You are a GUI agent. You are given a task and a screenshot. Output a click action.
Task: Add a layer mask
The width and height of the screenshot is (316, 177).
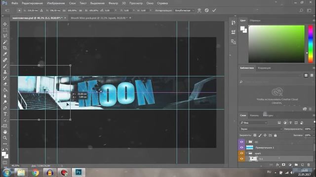(283, 165)
